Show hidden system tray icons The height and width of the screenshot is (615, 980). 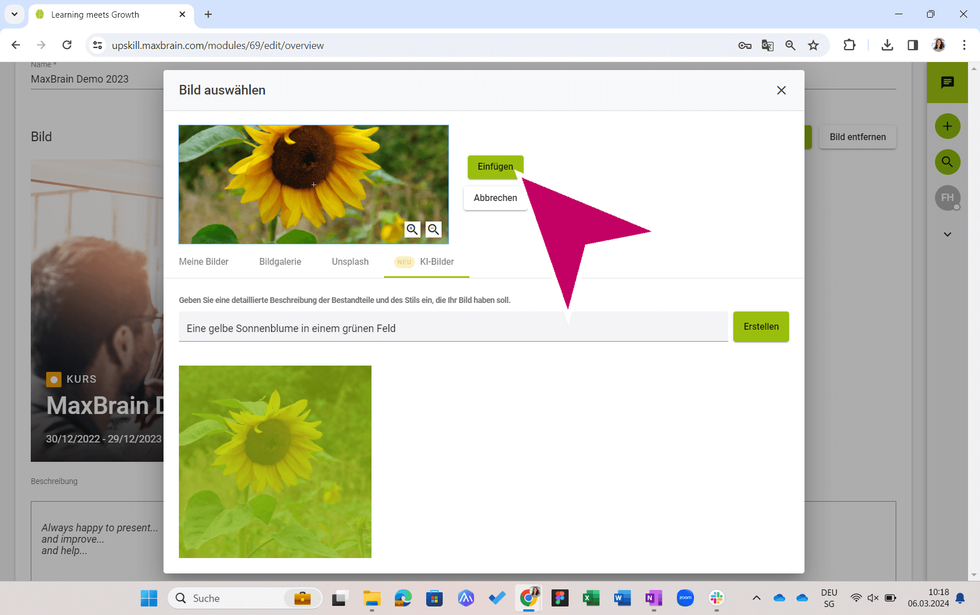click(x=756, y=598)
